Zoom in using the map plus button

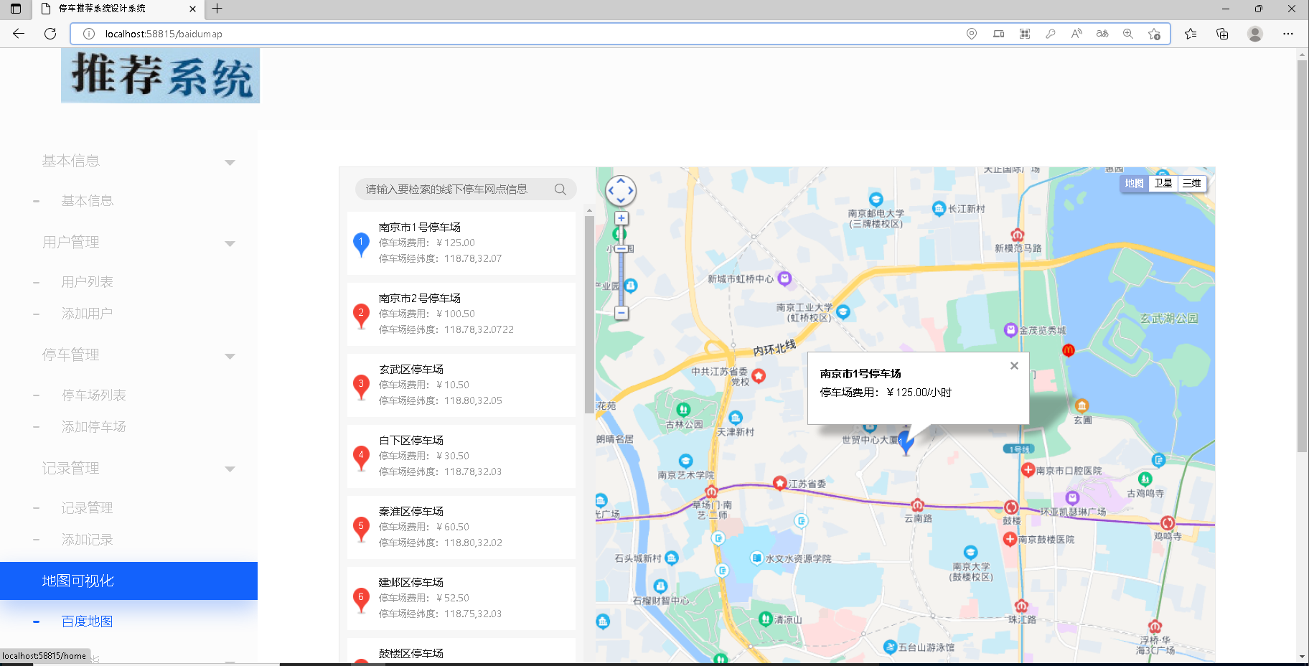click(621, 218)
